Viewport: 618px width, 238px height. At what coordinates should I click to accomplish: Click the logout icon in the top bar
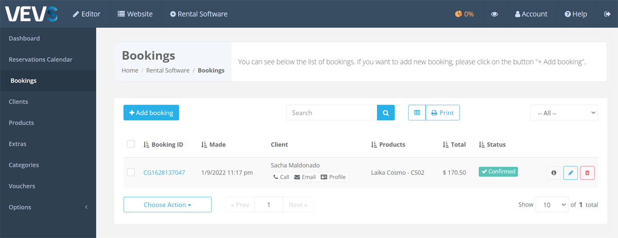click(607, 14)
